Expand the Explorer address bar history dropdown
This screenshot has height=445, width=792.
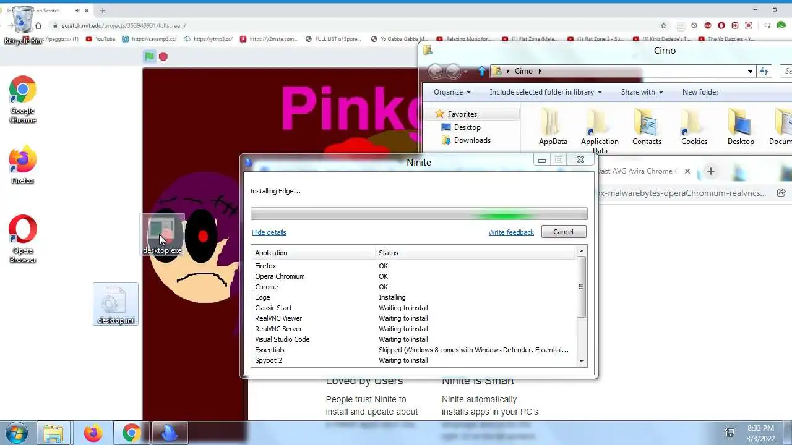click(x=750, y=71)
